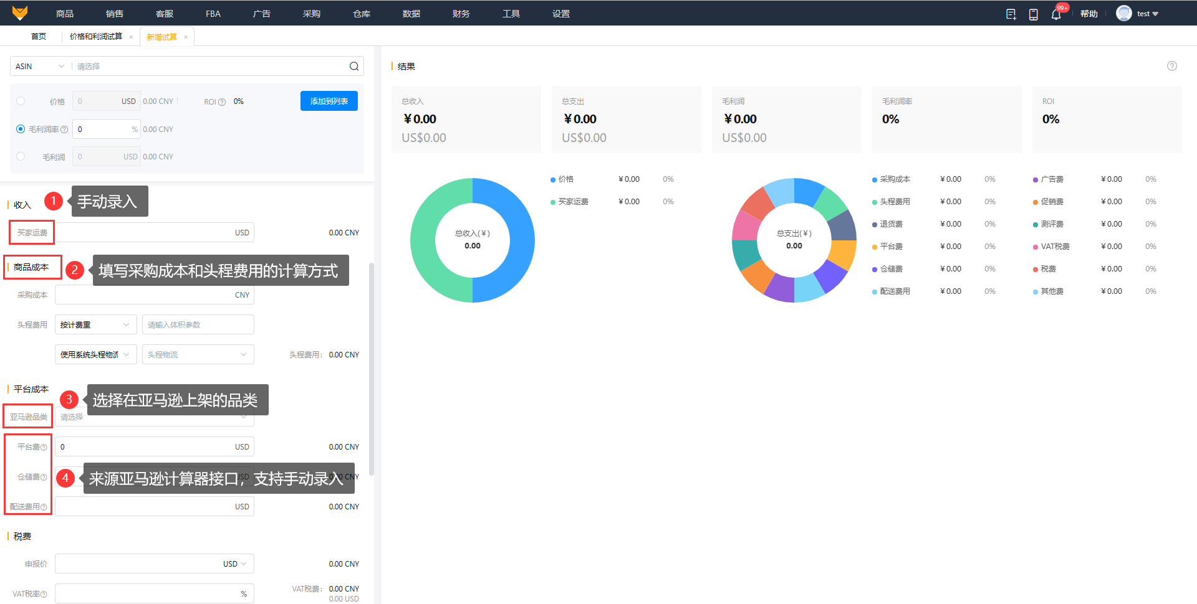The width and height of the screenshot is (1197, 604).
Task: Click help icon next to 平台费 label
Action: click(x=44, y=448)
